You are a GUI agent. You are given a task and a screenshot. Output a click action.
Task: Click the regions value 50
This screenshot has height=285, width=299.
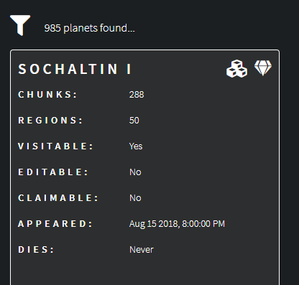click(x=134, y=121)
